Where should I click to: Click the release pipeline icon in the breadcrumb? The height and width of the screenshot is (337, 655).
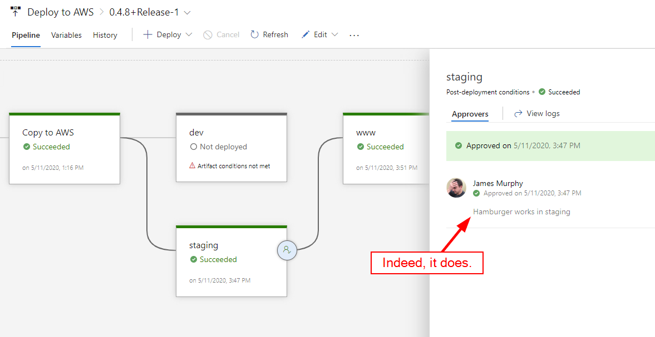pos(15,11)
